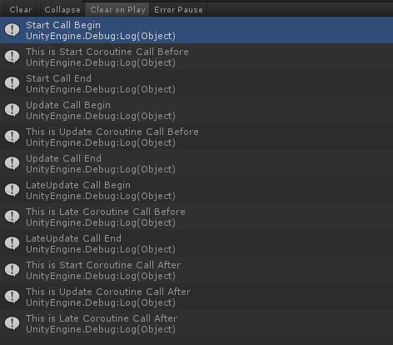Click info icon next to Start Call End
393x345 pixels.
tap(12, 83)
